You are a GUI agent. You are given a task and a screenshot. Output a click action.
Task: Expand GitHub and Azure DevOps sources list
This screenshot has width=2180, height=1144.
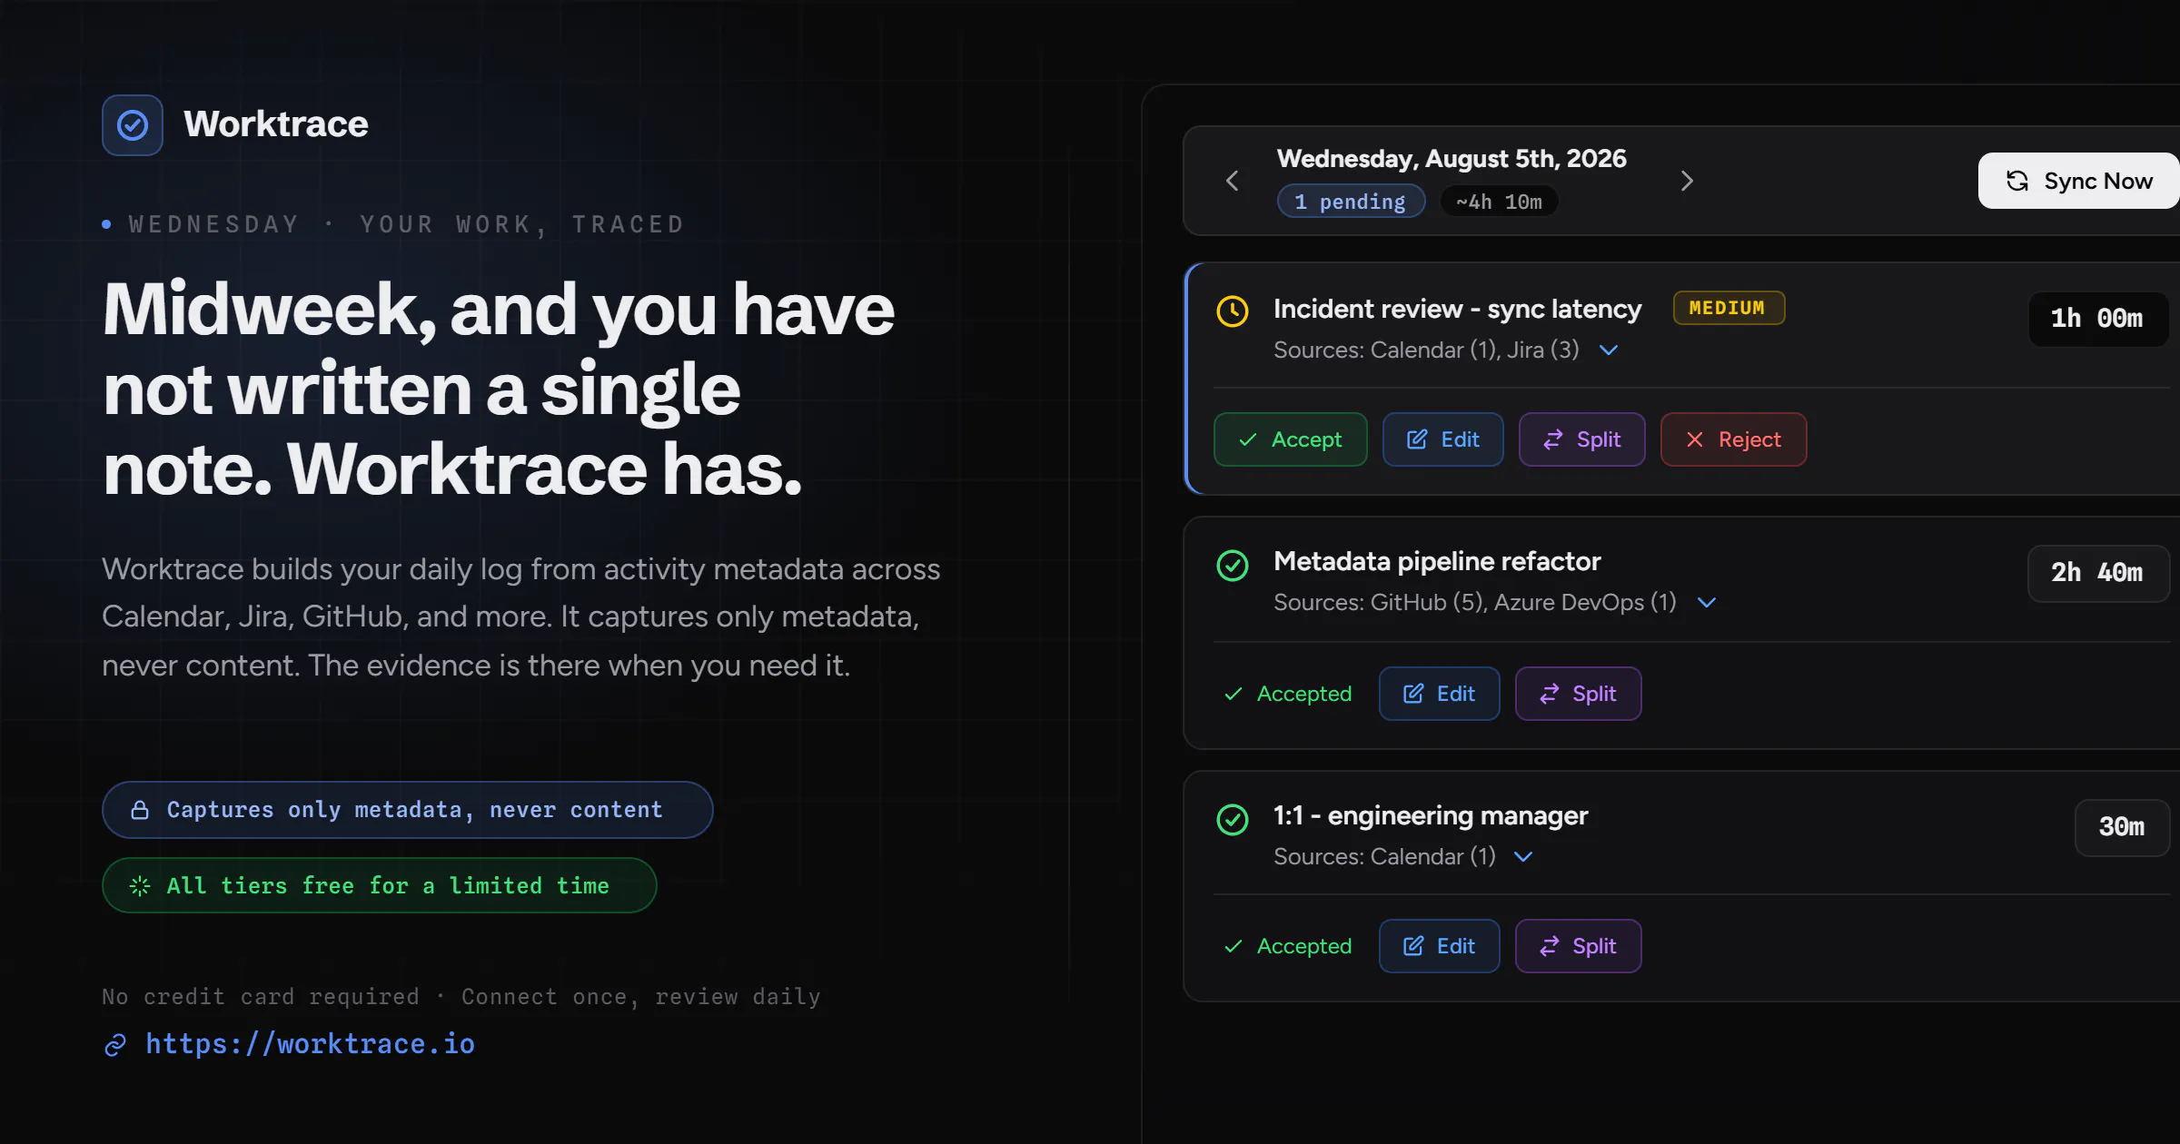(1707, 603)
